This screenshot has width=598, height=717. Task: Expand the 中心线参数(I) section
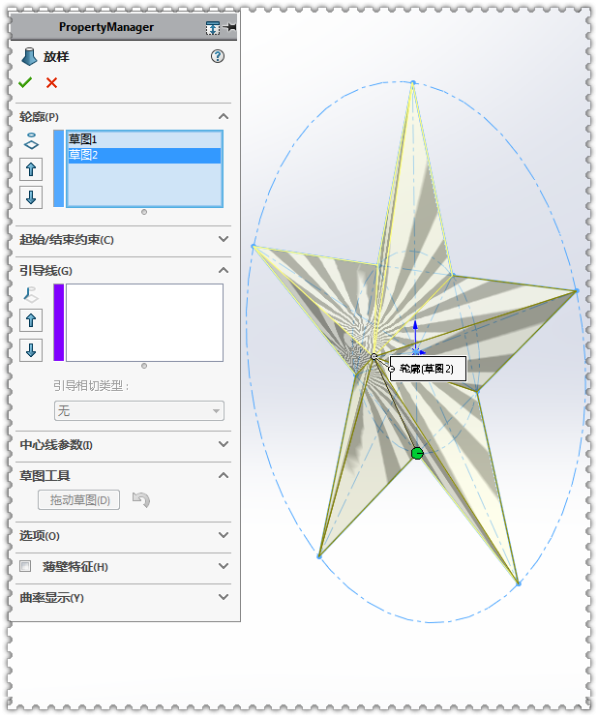point(224,444)
